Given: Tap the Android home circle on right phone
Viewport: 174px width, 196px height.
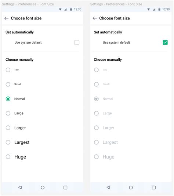Looking at the screenshot, I should (x=131, y=188).
